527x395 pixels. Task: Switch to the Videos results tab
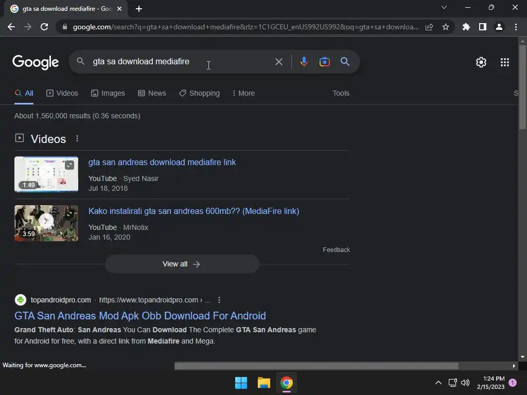(62, 94)
